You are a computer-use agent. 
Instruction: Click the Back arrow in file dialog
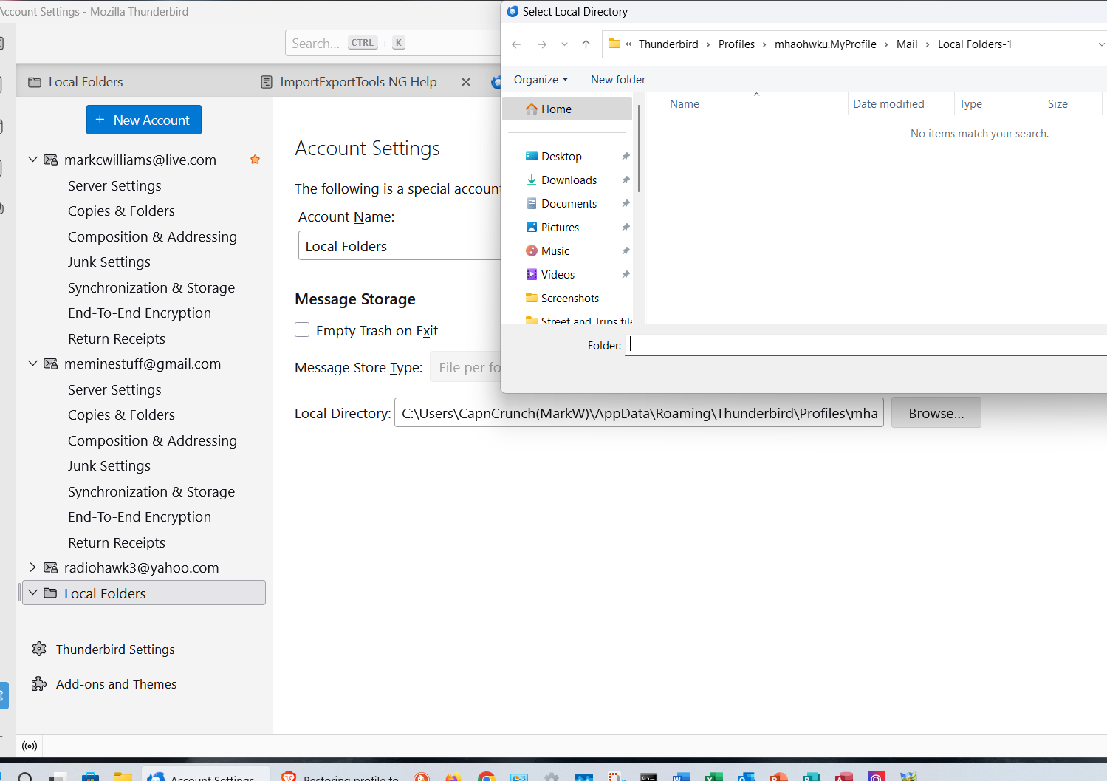click(516, 44)
